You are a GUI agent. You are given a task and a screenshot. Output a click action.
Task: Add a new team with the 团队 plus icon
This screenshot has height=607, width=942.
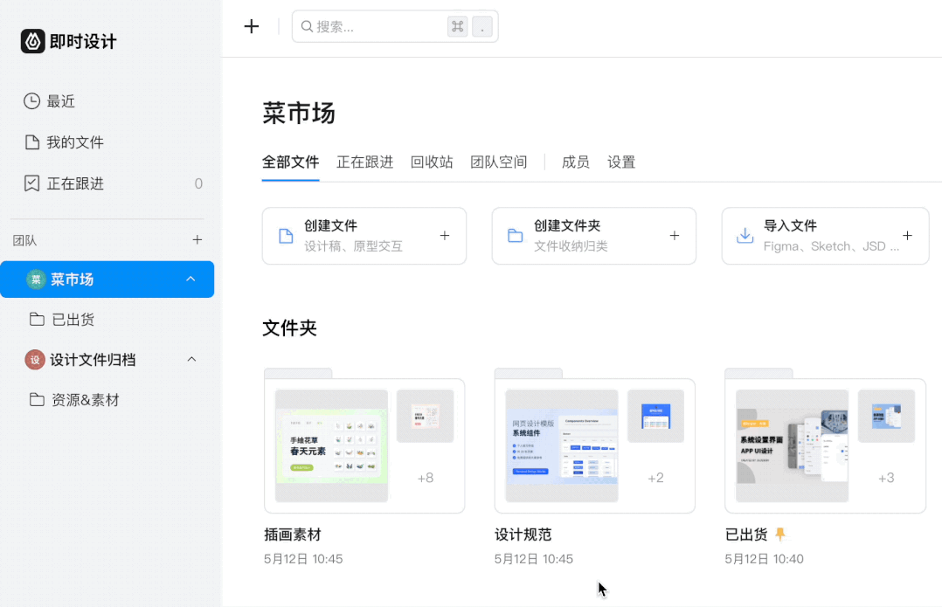coord(197,239)
